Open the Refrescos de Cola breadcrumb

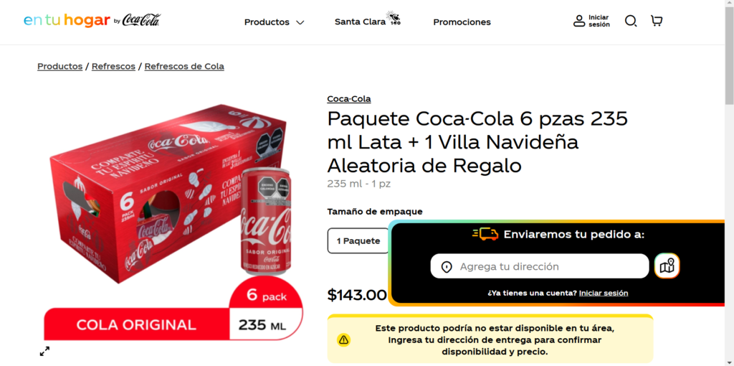[184, 67]
